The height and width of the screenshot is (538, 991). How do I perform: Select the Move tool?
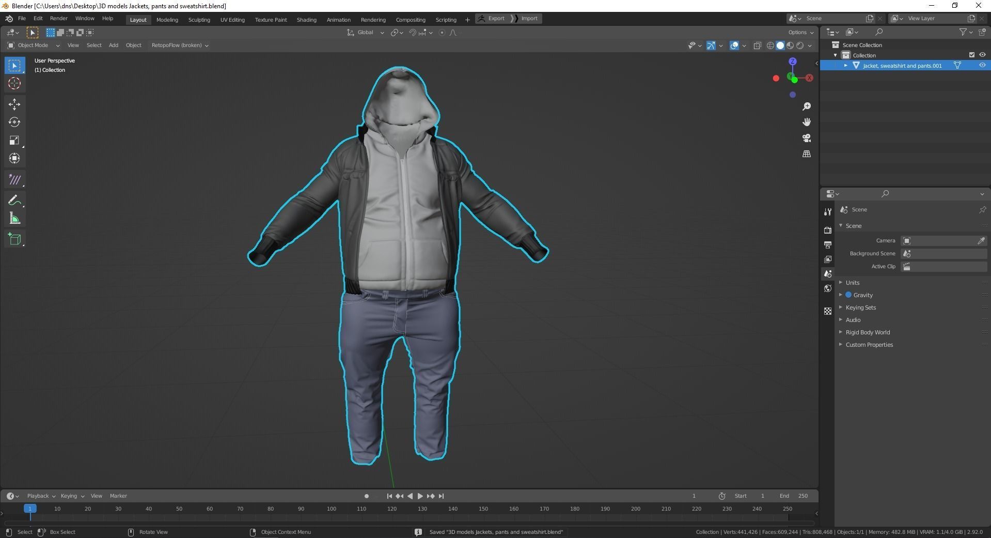tap(14, 104)
